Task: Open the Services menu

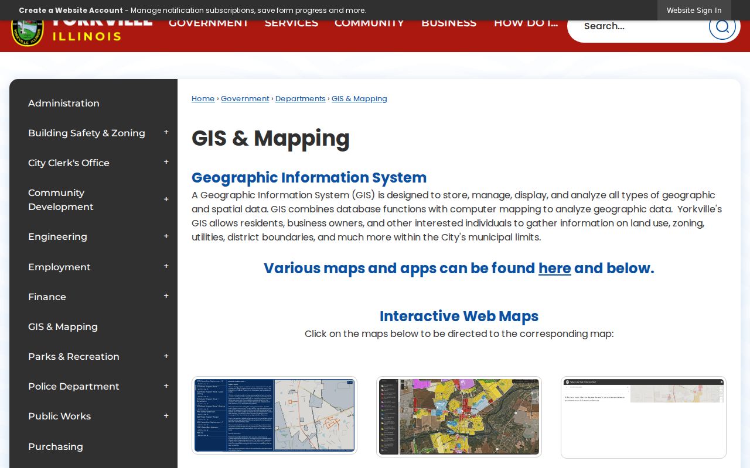Action: [291, 23]
